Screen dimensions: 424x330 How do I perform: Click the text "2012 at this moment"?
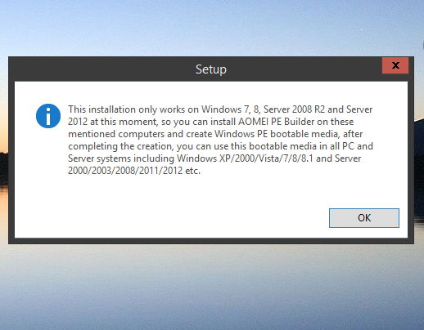tap(113, 122)
